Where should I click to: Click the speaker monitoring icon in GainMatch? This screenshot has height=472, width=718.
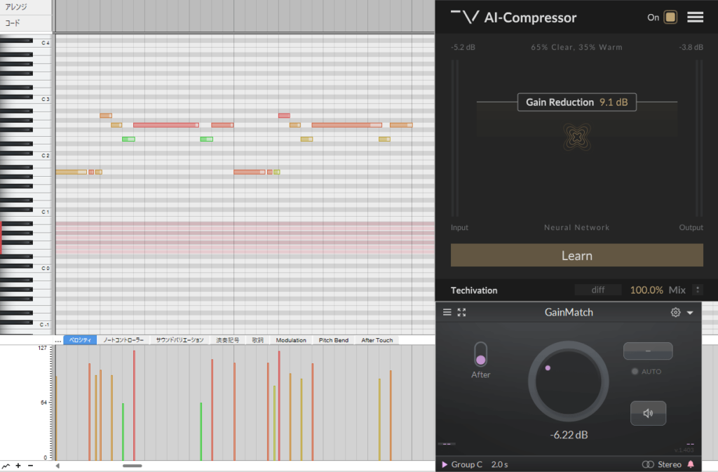(x=648, y=413)
